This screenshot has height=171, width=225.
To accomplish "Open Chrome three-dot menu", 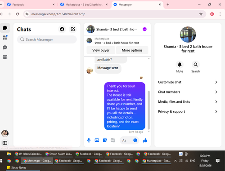I will [220, 14].
